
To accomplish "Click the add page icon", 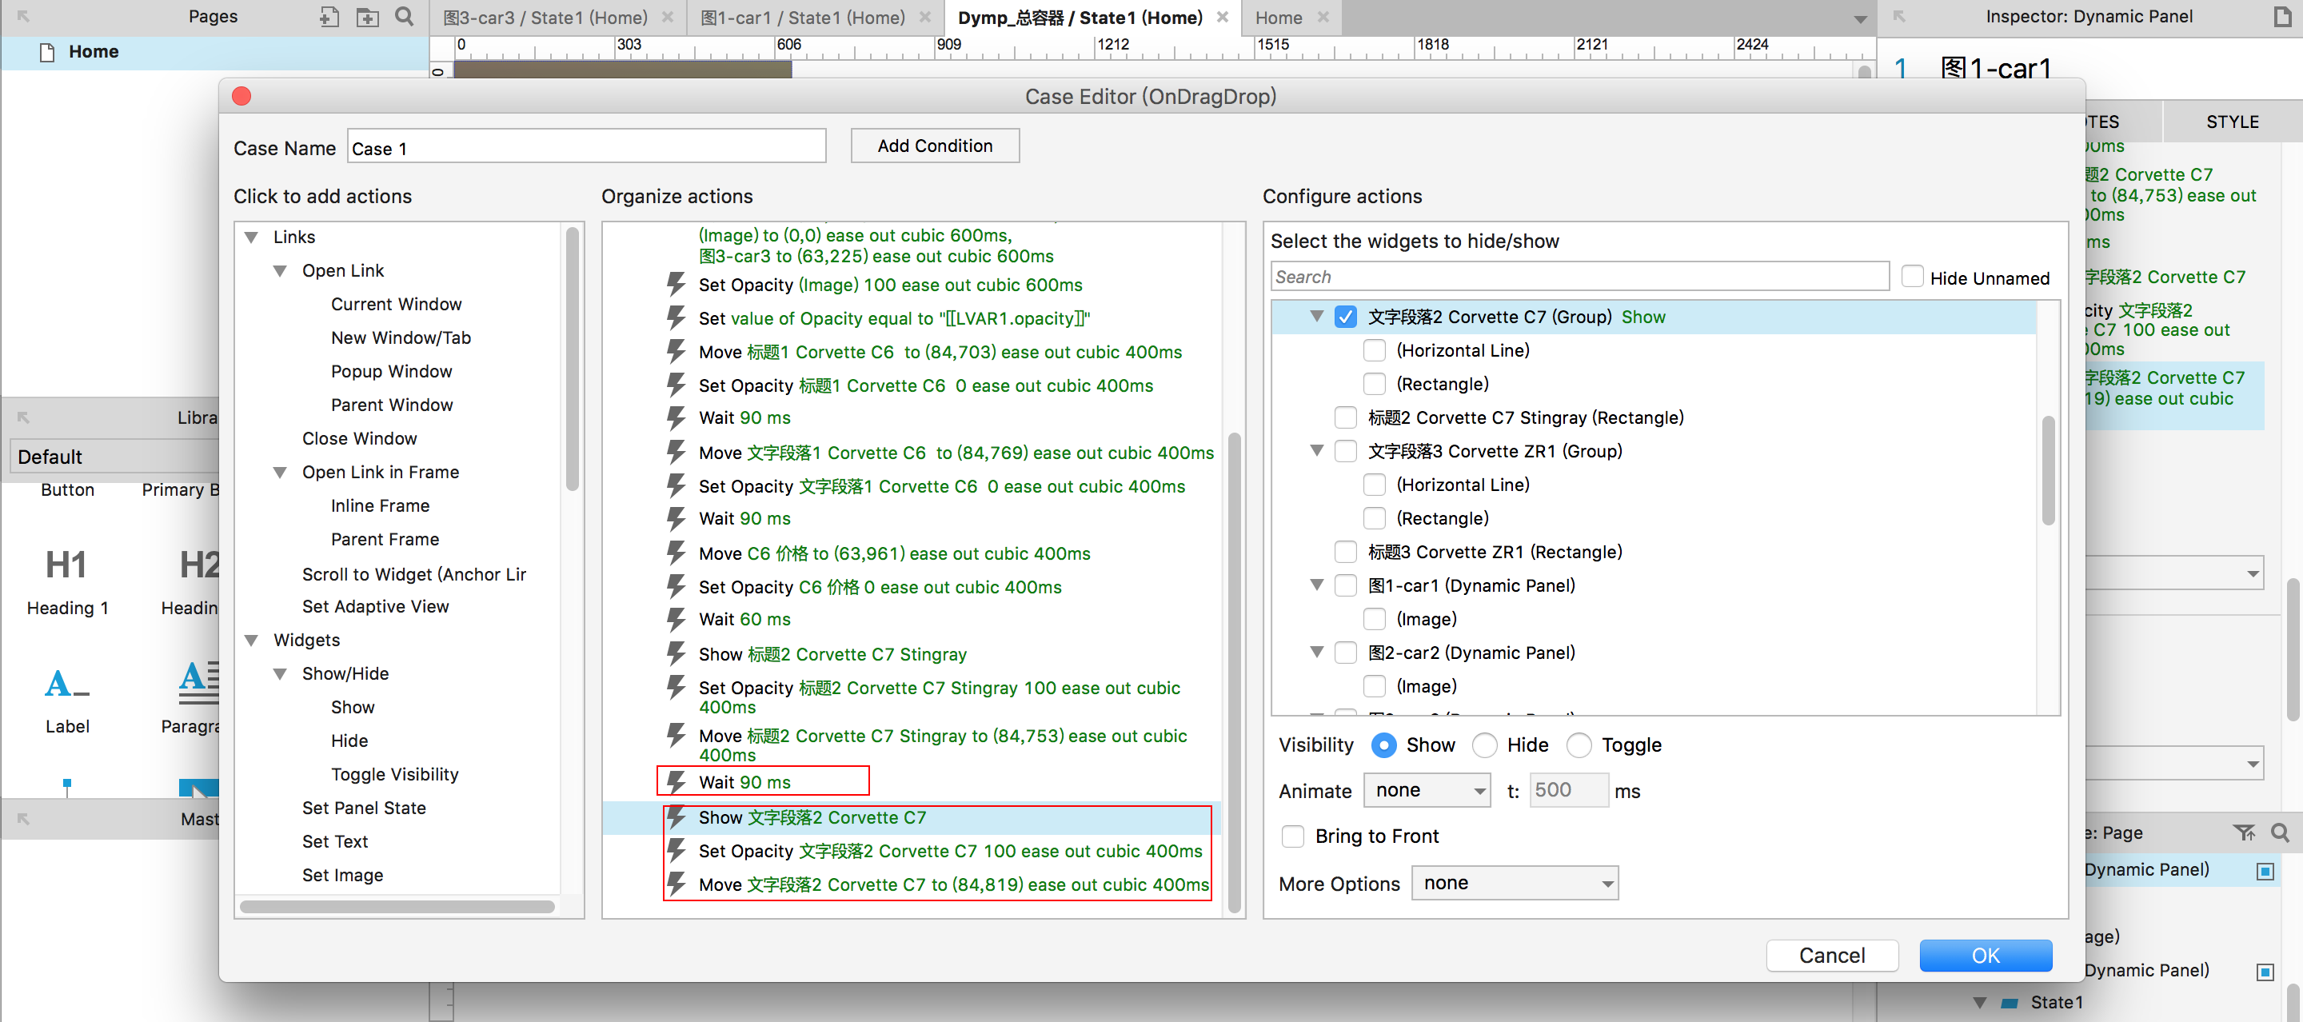I will [329, 17].
